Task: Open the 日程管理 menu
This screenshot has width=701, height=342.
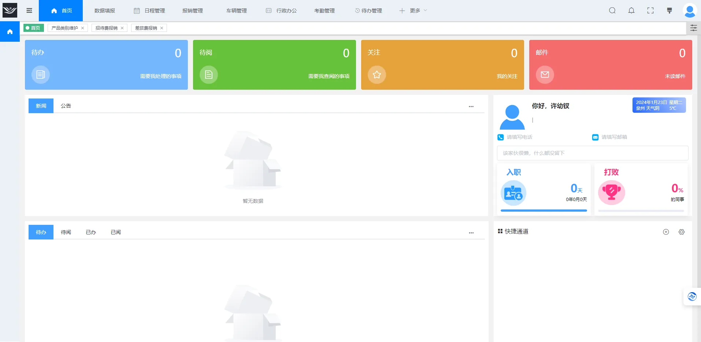Action: tap(149, 11)
